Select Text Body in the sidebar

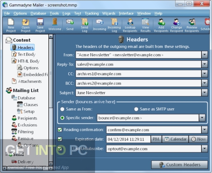click(x=24, y=54)
